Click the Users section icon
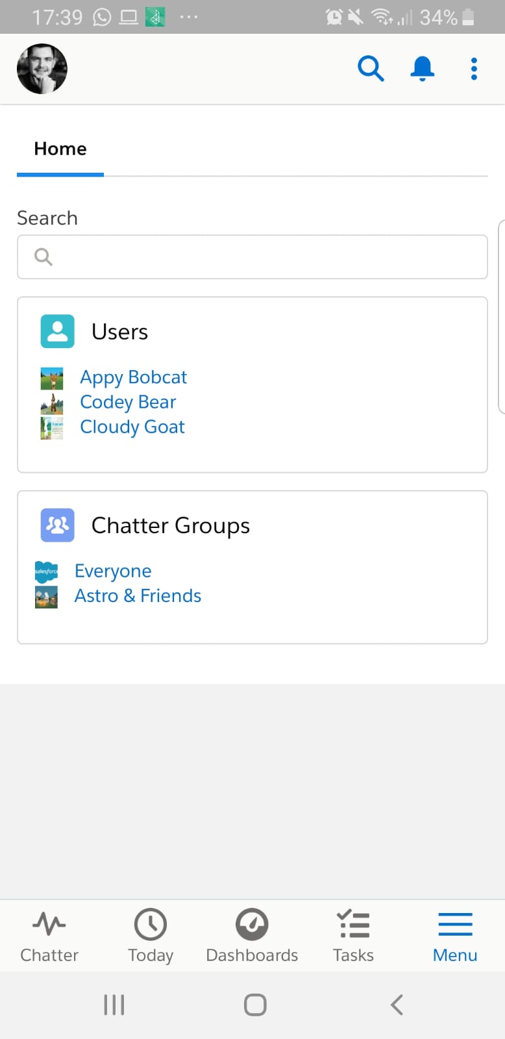Screen dimensions: 505x1039 pyautogui.click(x=57, y=331)
